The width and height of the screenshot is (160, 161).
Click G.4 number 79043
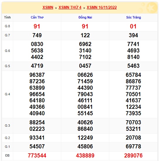click(x=85, y=94)
